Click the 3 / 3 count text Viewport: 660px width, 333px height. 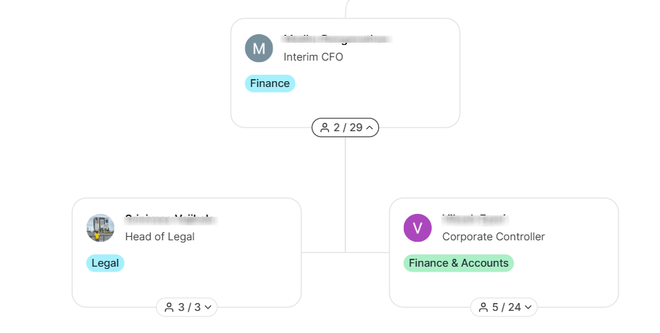click(190, 307)
